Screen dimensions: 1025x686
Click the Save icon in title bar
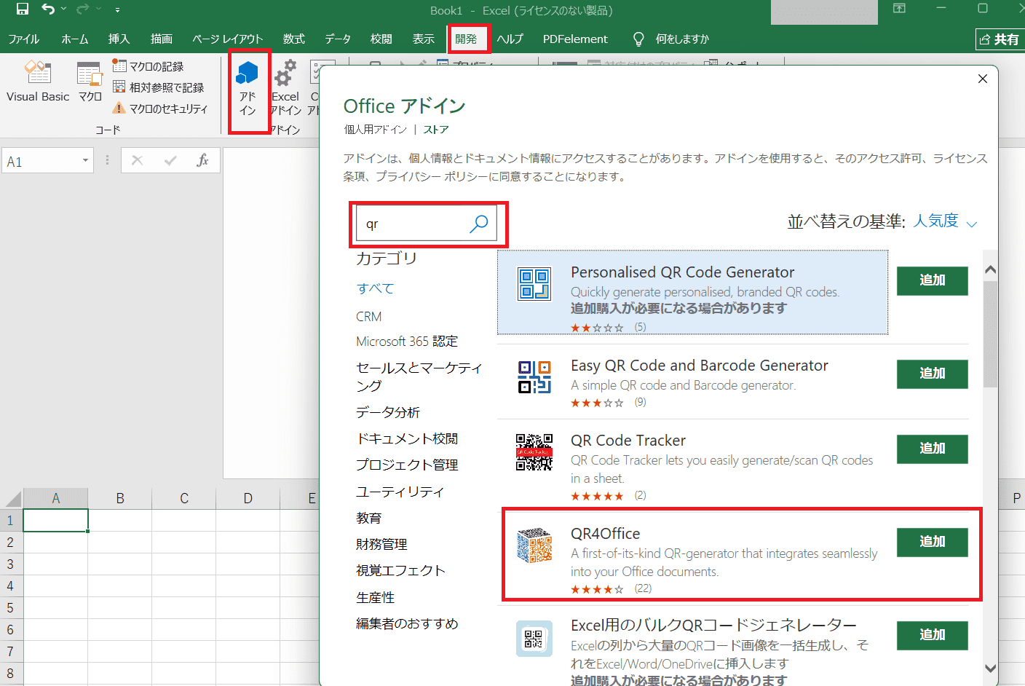pyautogui.click(x=23, y=9)
